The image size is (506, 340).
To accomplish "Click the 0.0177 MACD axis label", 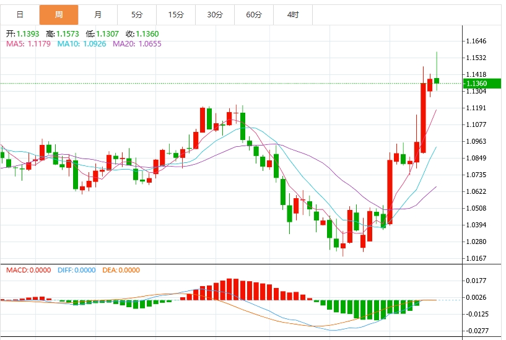I will pos(476,281).
